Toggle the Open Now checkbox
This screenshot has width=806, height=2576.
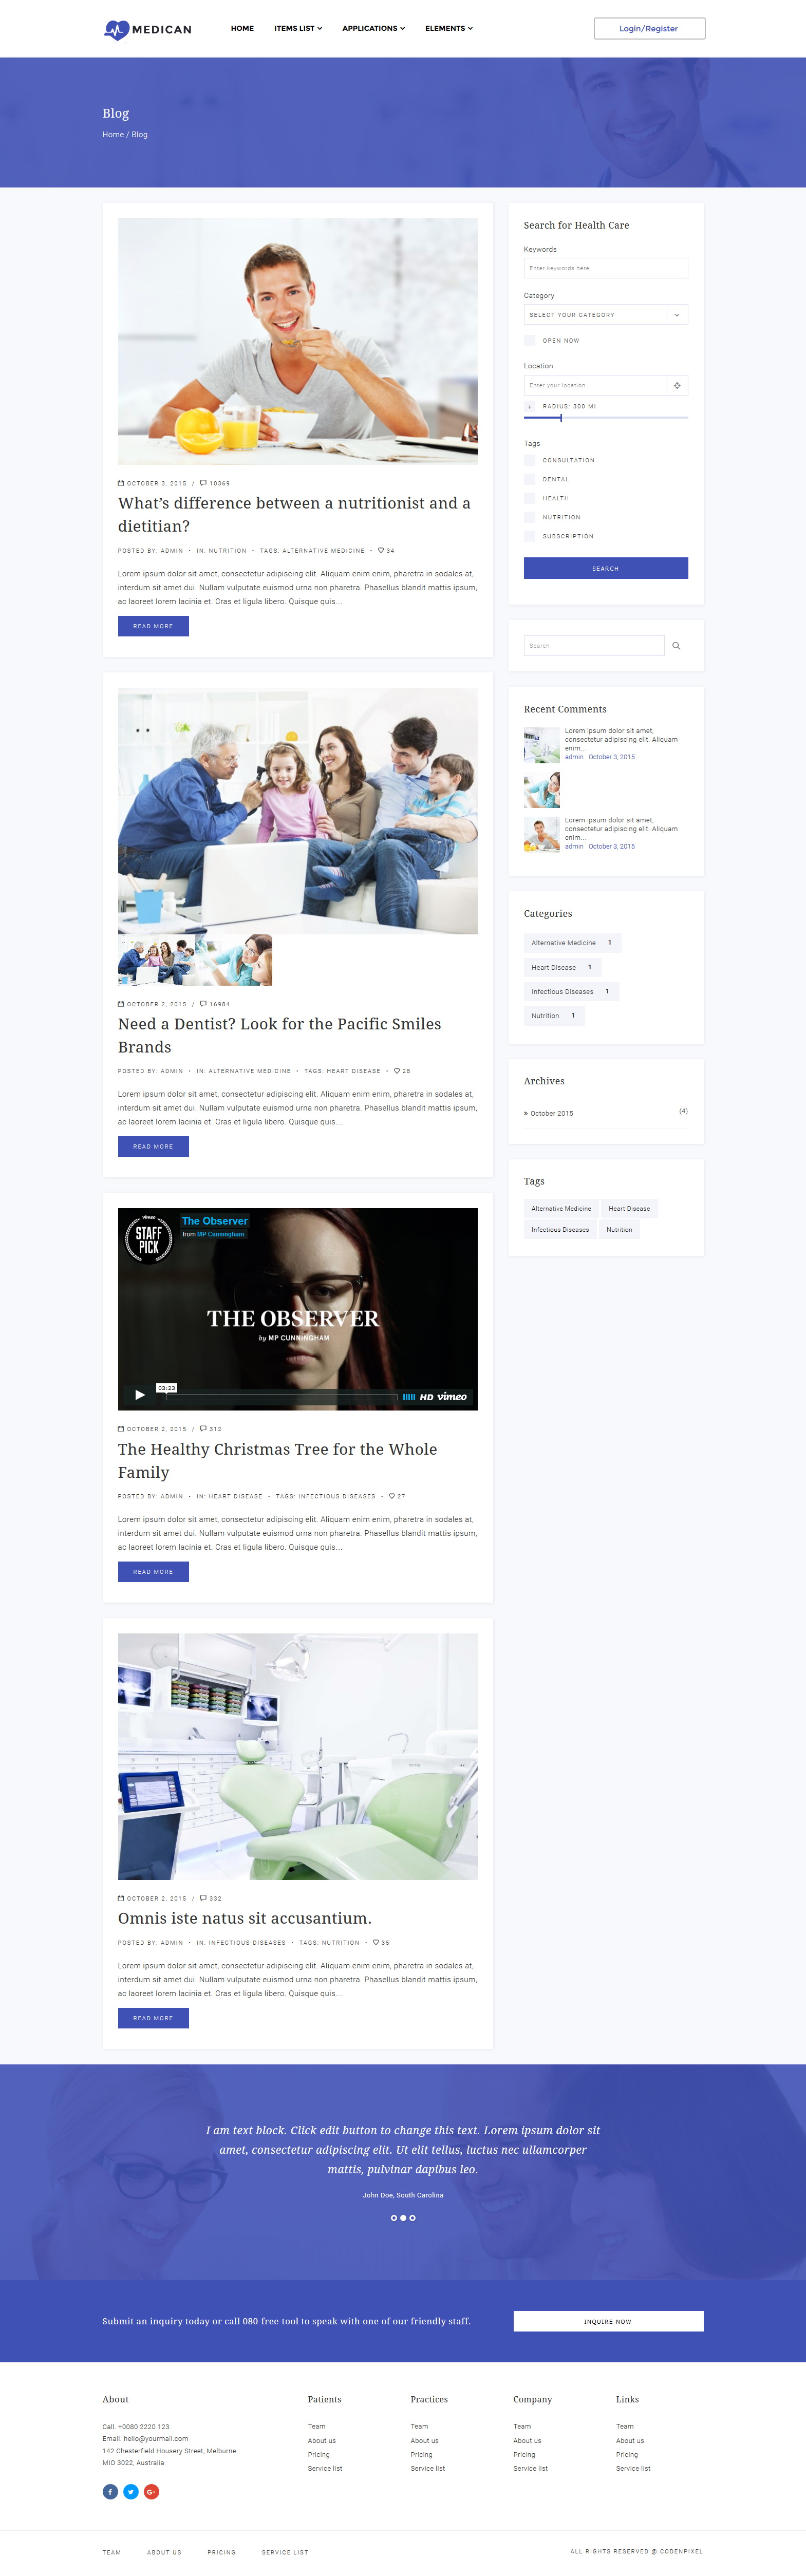click(530, 340)
